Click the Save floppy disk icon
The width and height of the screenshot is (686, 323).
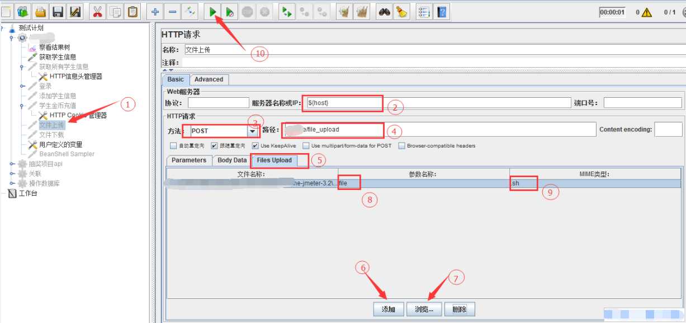tap(58, 11)
